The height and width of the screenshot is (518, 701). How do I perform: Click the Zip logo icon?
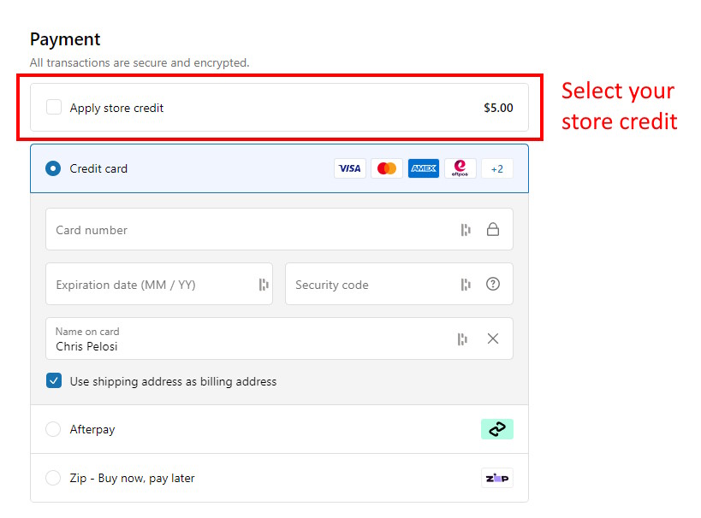[x=497, y=478]
